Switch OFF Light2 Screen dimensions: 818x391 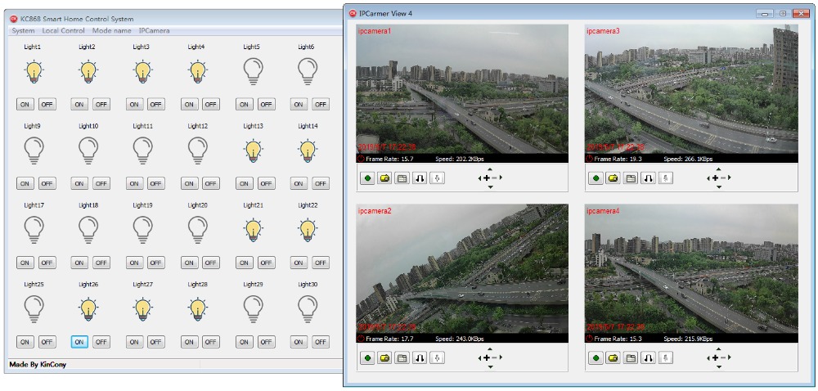(101, 105)
